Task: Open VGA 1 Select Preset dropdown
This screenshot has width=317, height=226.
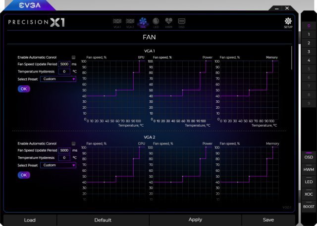Action: pos(58,79)
